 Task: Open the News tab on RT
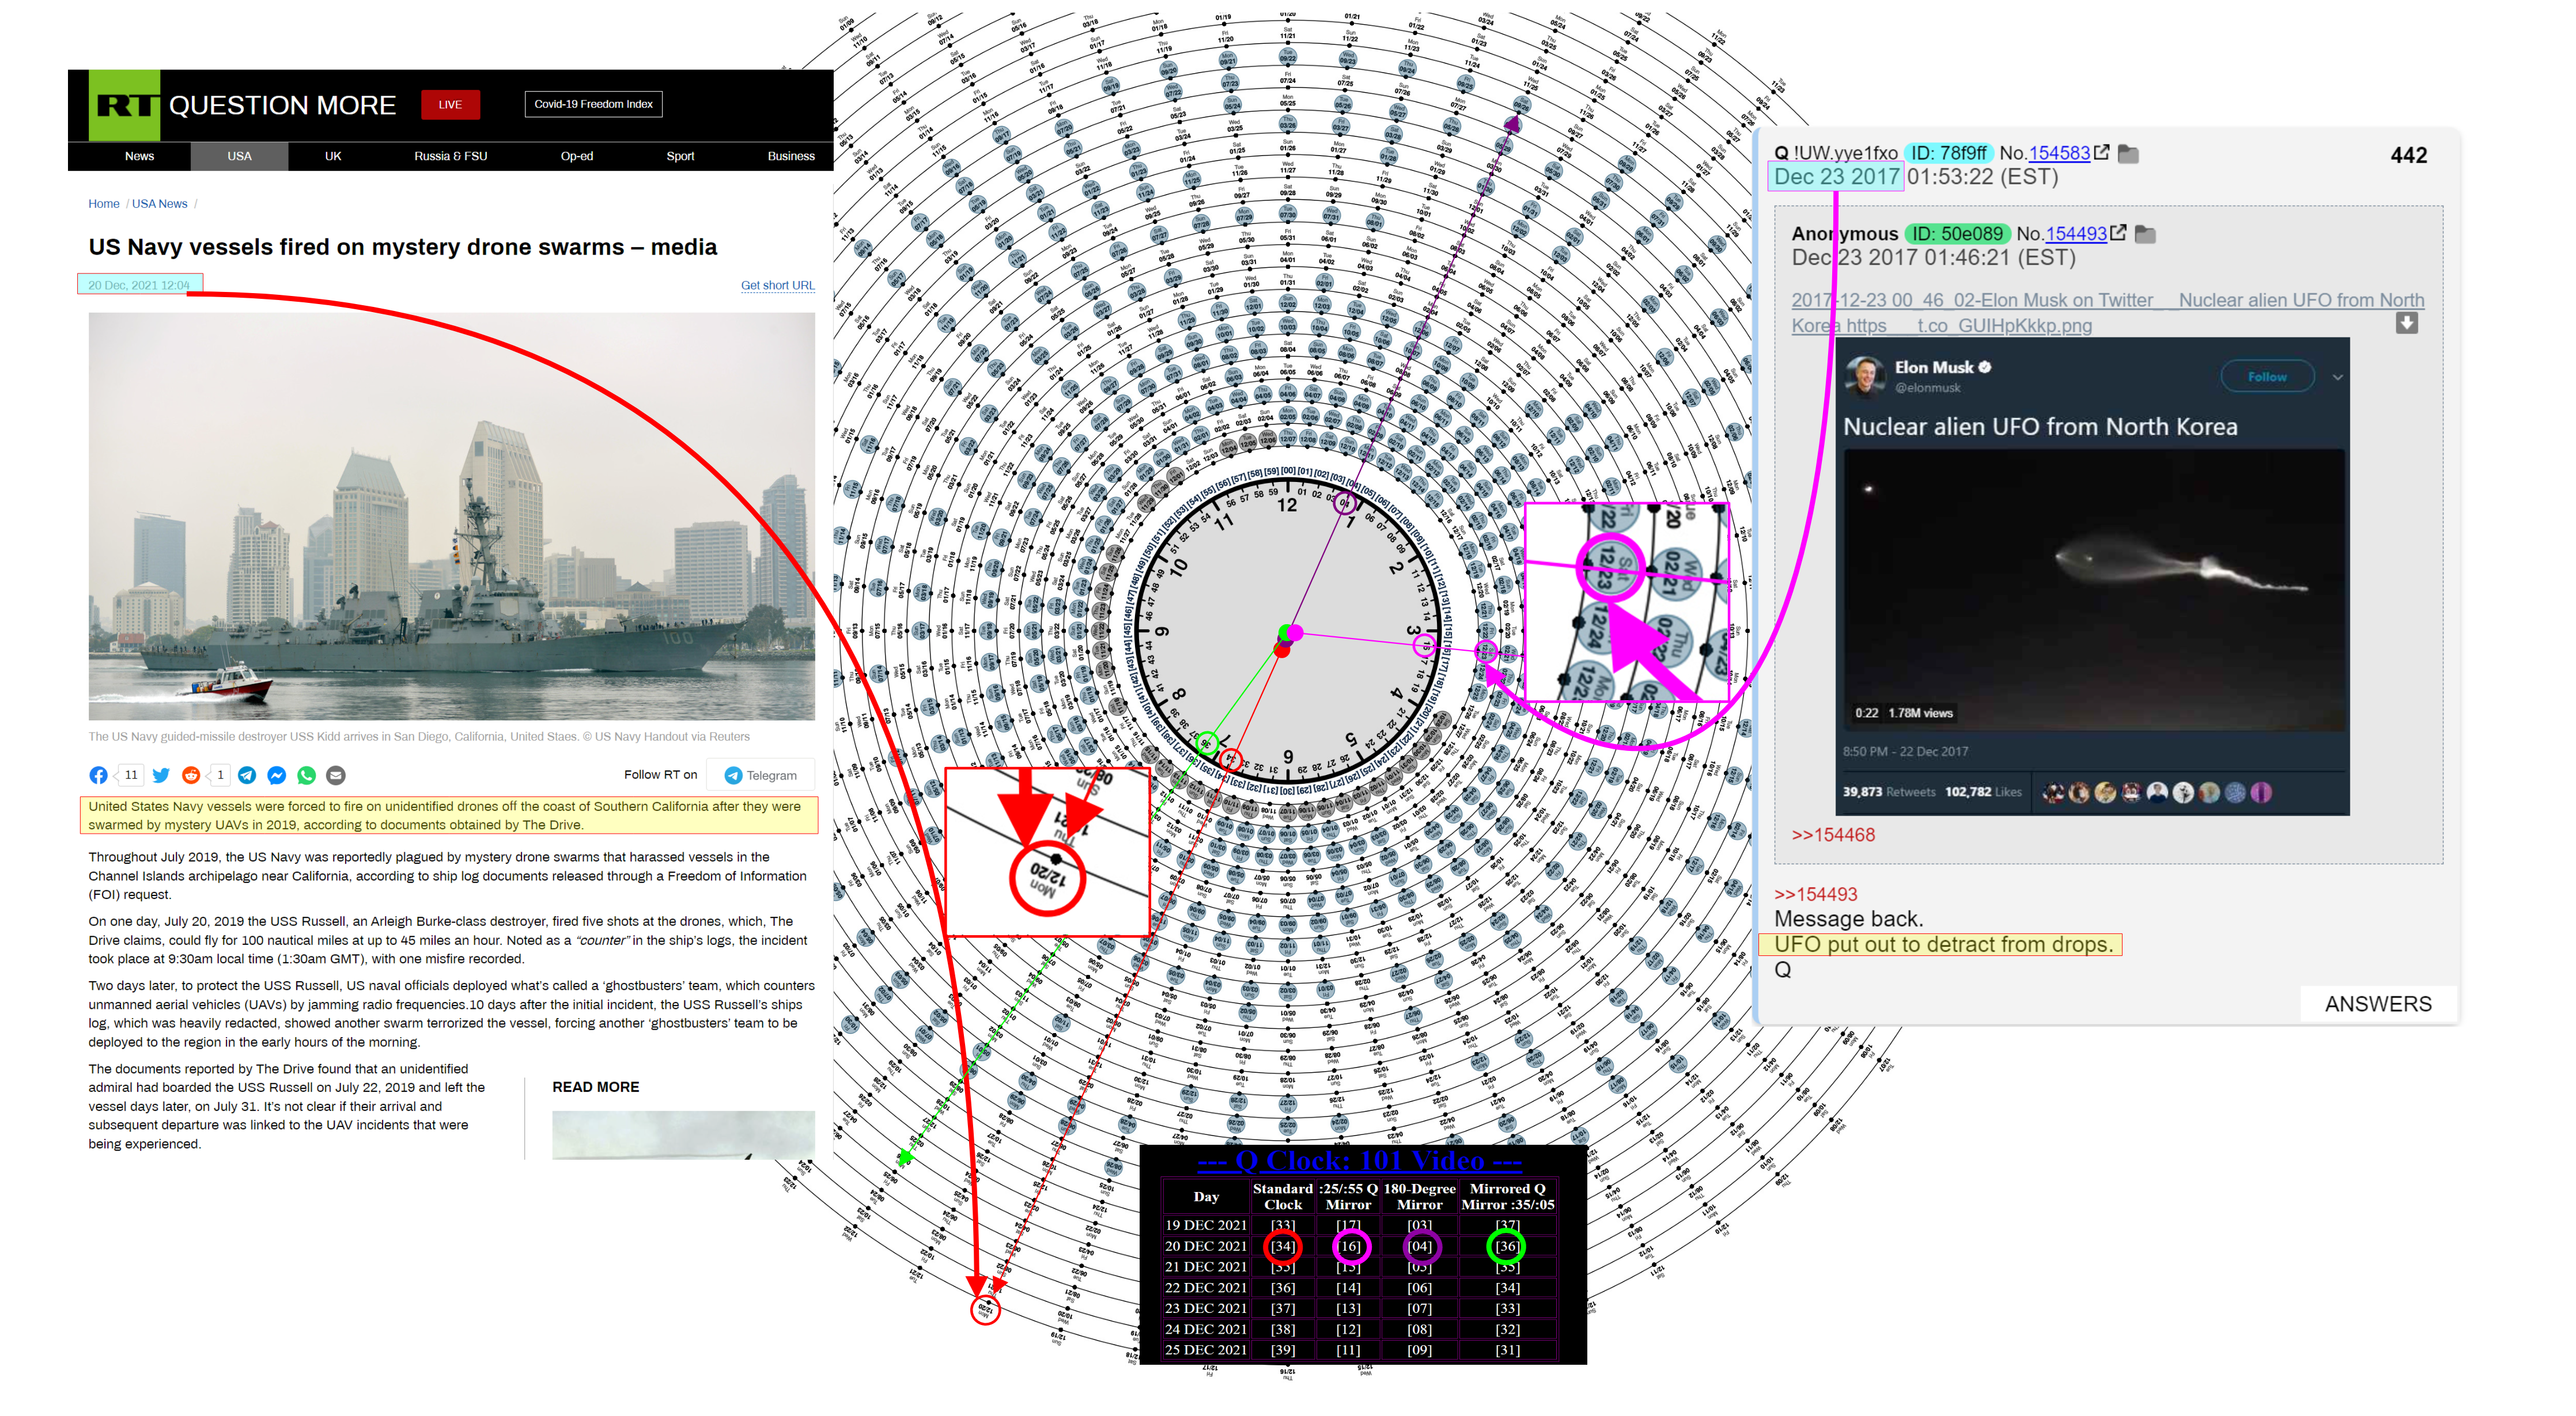coord(139,157)
